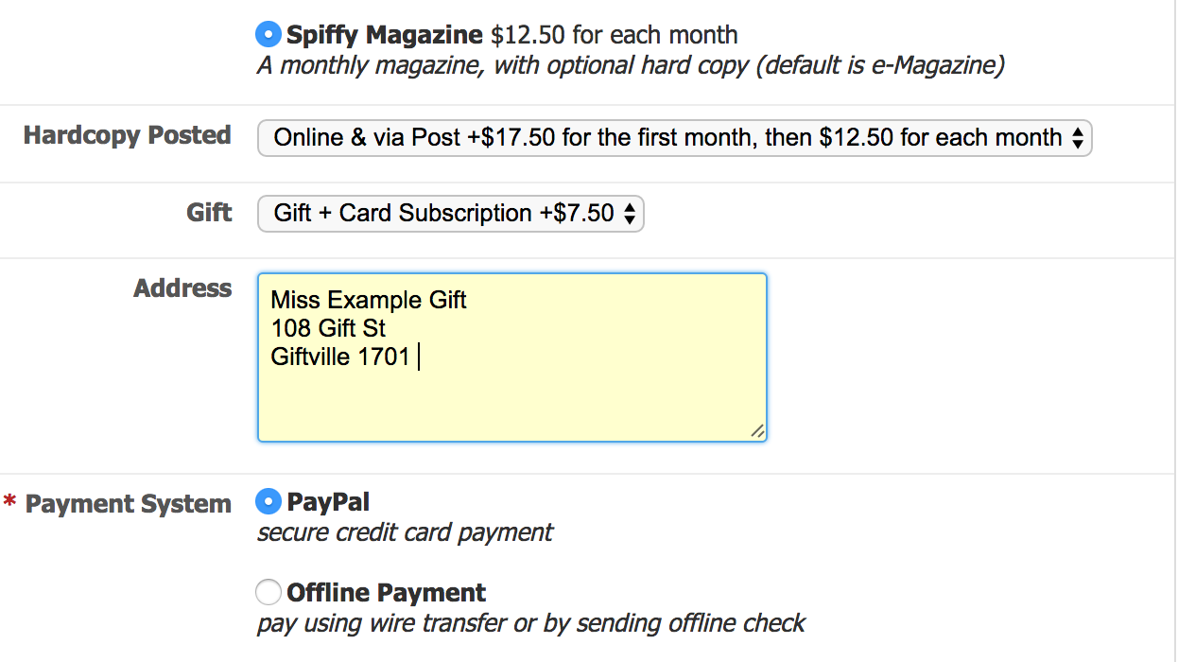This screenshot has width=1178, height=662.
Task: Choose the PayPal payment radio button
Action: click(x=269, y=501)
